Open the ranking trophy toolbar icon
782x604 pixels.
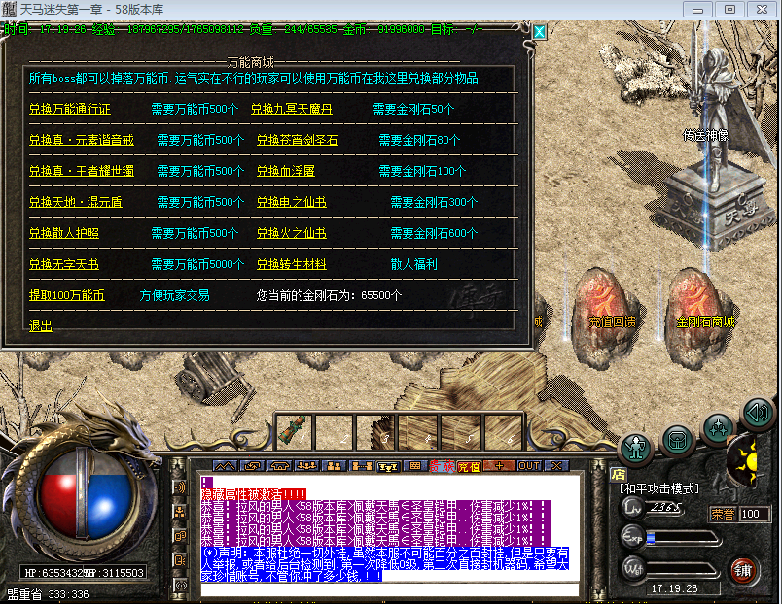pyautogui.click(x=388, y=466)
